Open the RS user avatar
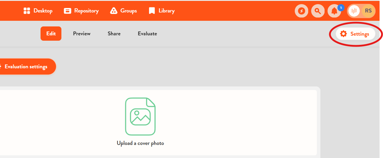383x158 pixels. point(368,11)
